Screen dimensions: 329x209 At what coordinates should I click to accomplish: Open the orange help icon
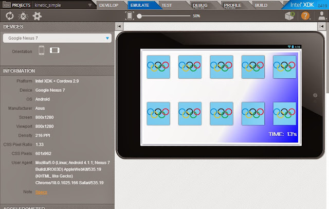tap(305, 16)
